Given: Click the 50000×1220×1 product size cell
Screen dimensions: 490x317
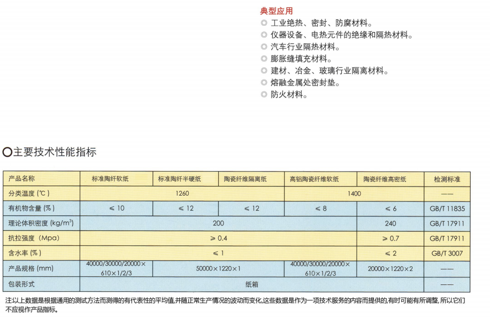Looking at the screenshot, I should (x=218, y=268).
